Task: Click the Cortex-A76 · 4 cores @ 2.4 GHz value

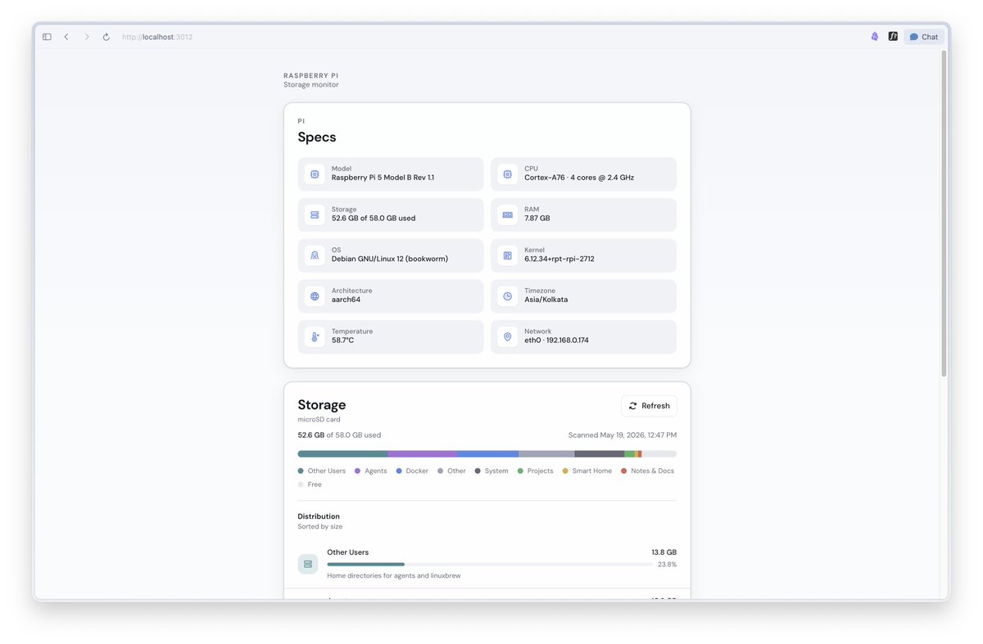Action: click(579, 178)
